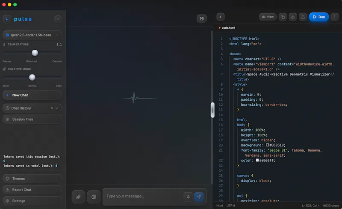Open Settings in the sidebar

pyautogui.click(x=32, y=201)
